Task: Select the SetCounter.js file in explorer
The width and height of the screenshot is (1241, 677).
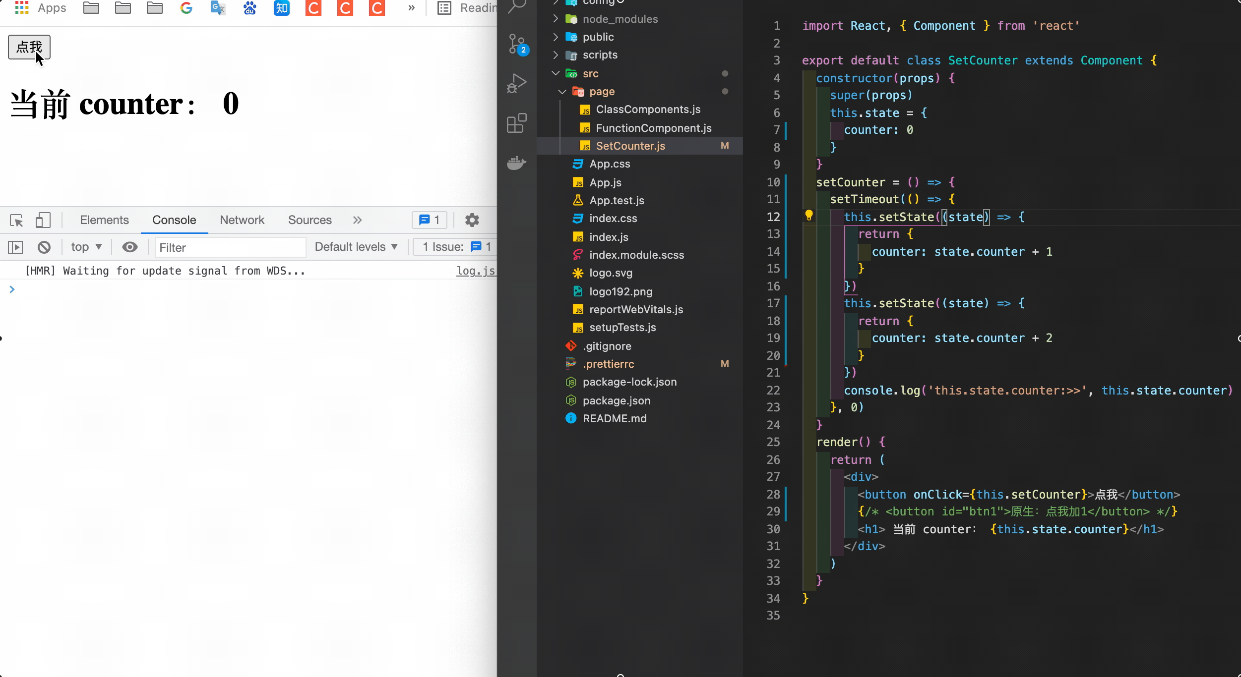Action: click(629, 146)
